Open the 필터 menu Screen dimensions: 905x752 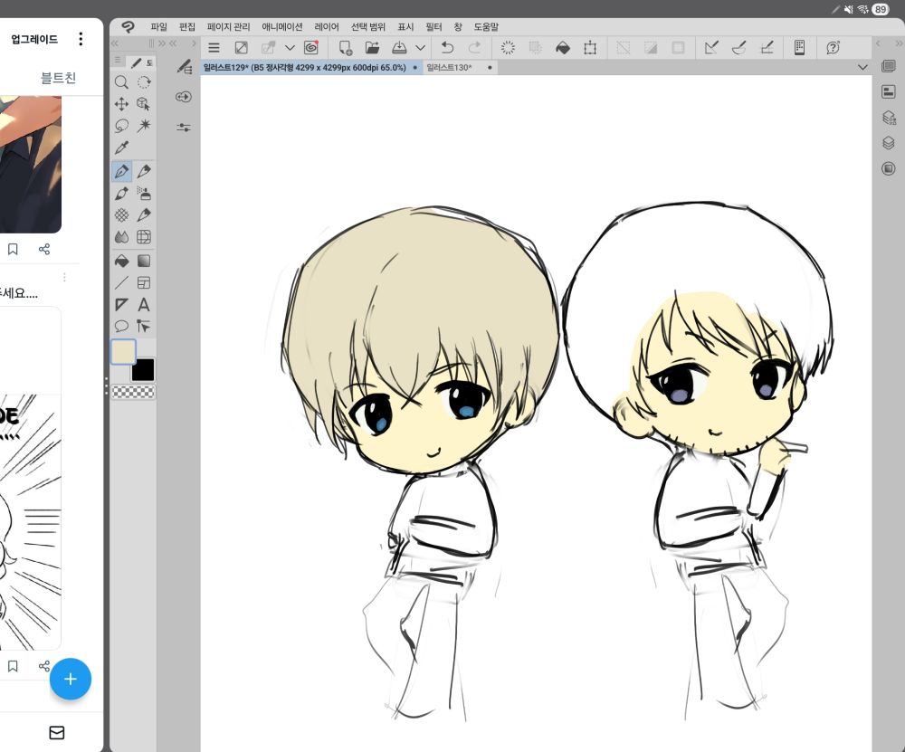point(433,27)
